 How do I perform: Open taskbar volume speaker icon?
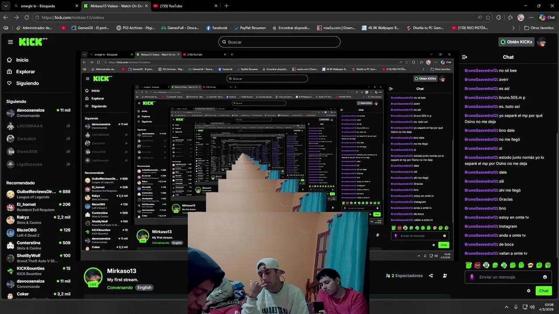point(532,307)
